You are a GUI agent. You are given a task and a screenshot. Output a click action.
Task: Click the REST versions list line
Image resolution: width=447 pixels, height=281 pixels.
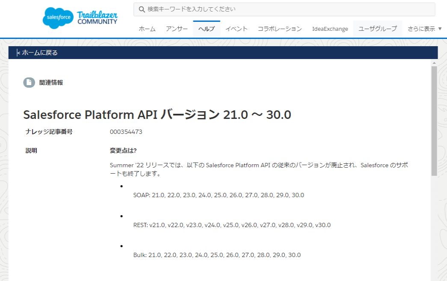232,225
